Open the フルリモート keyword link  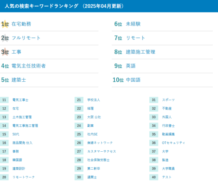(26, 38)
